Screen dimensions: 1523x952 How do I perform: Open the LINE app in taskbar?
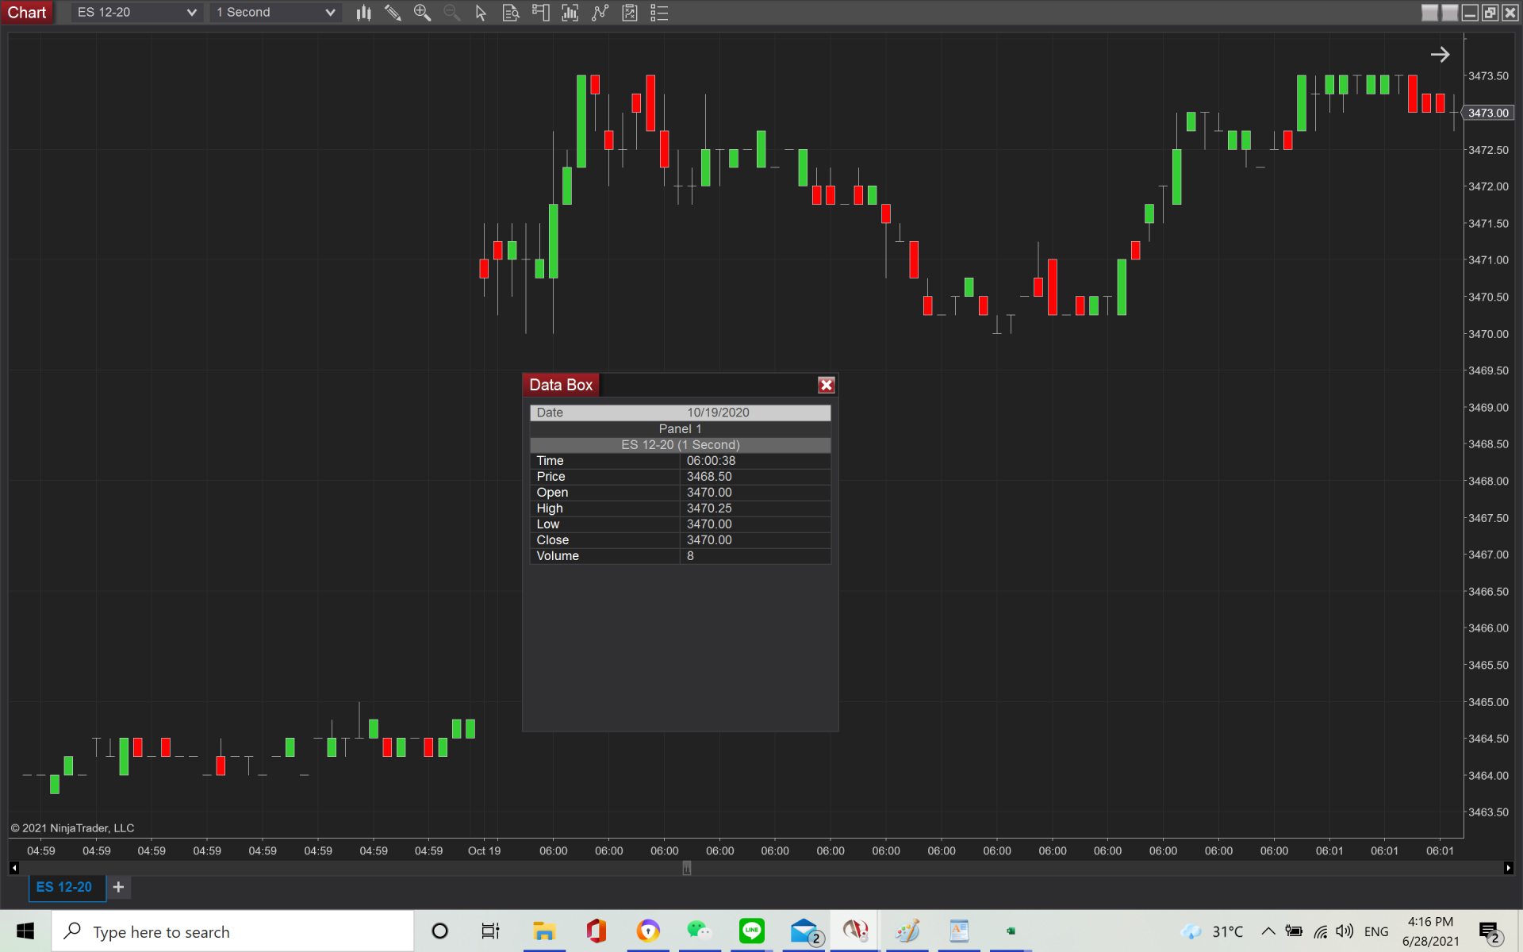(x=751, y=931)
